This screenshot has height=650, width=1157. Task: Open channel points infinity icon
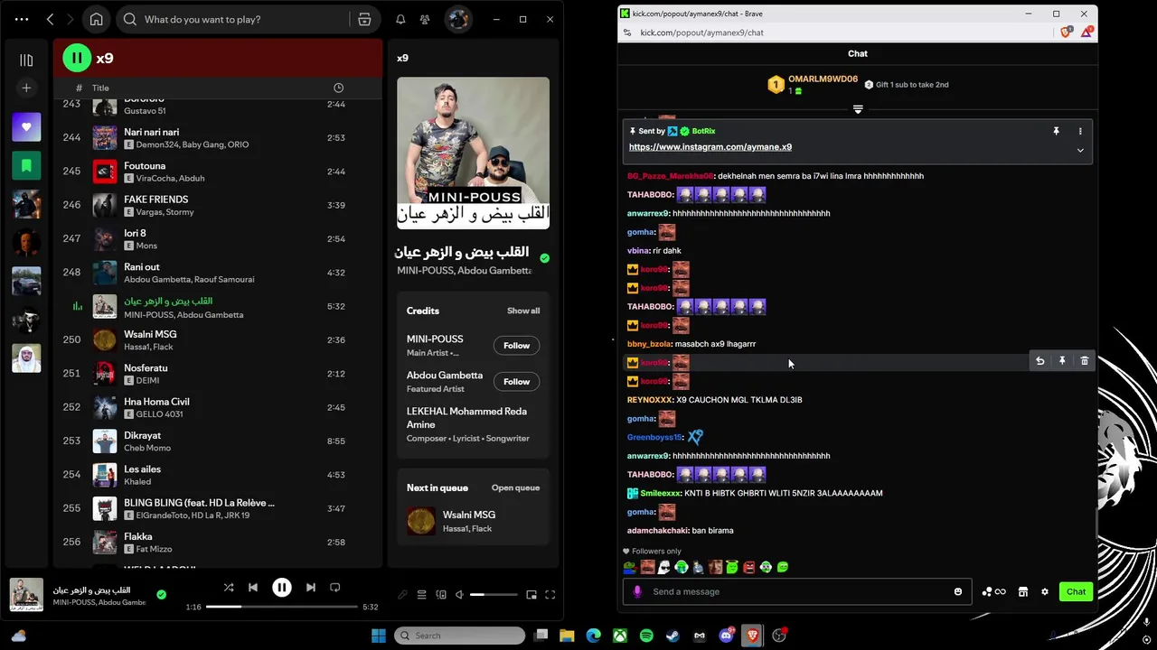tap(994, 591)
